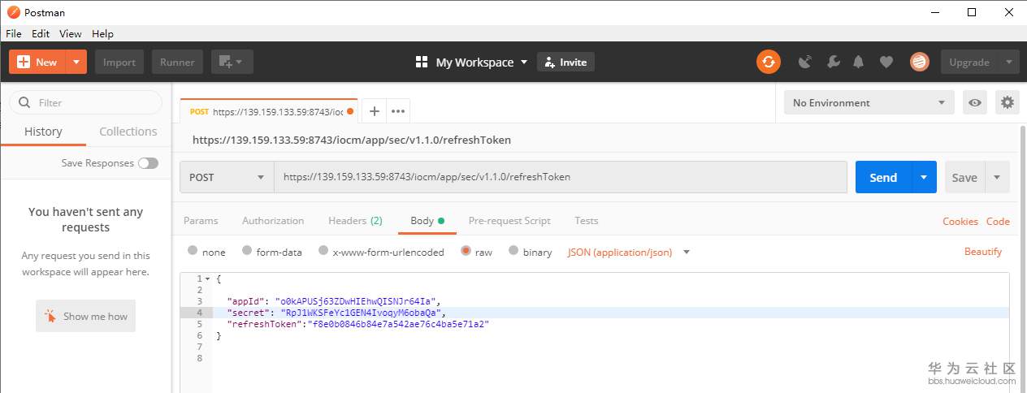Click the Beautify link
The width and height of the screenshot is (1027, 393).
click(x=983, y=252)
